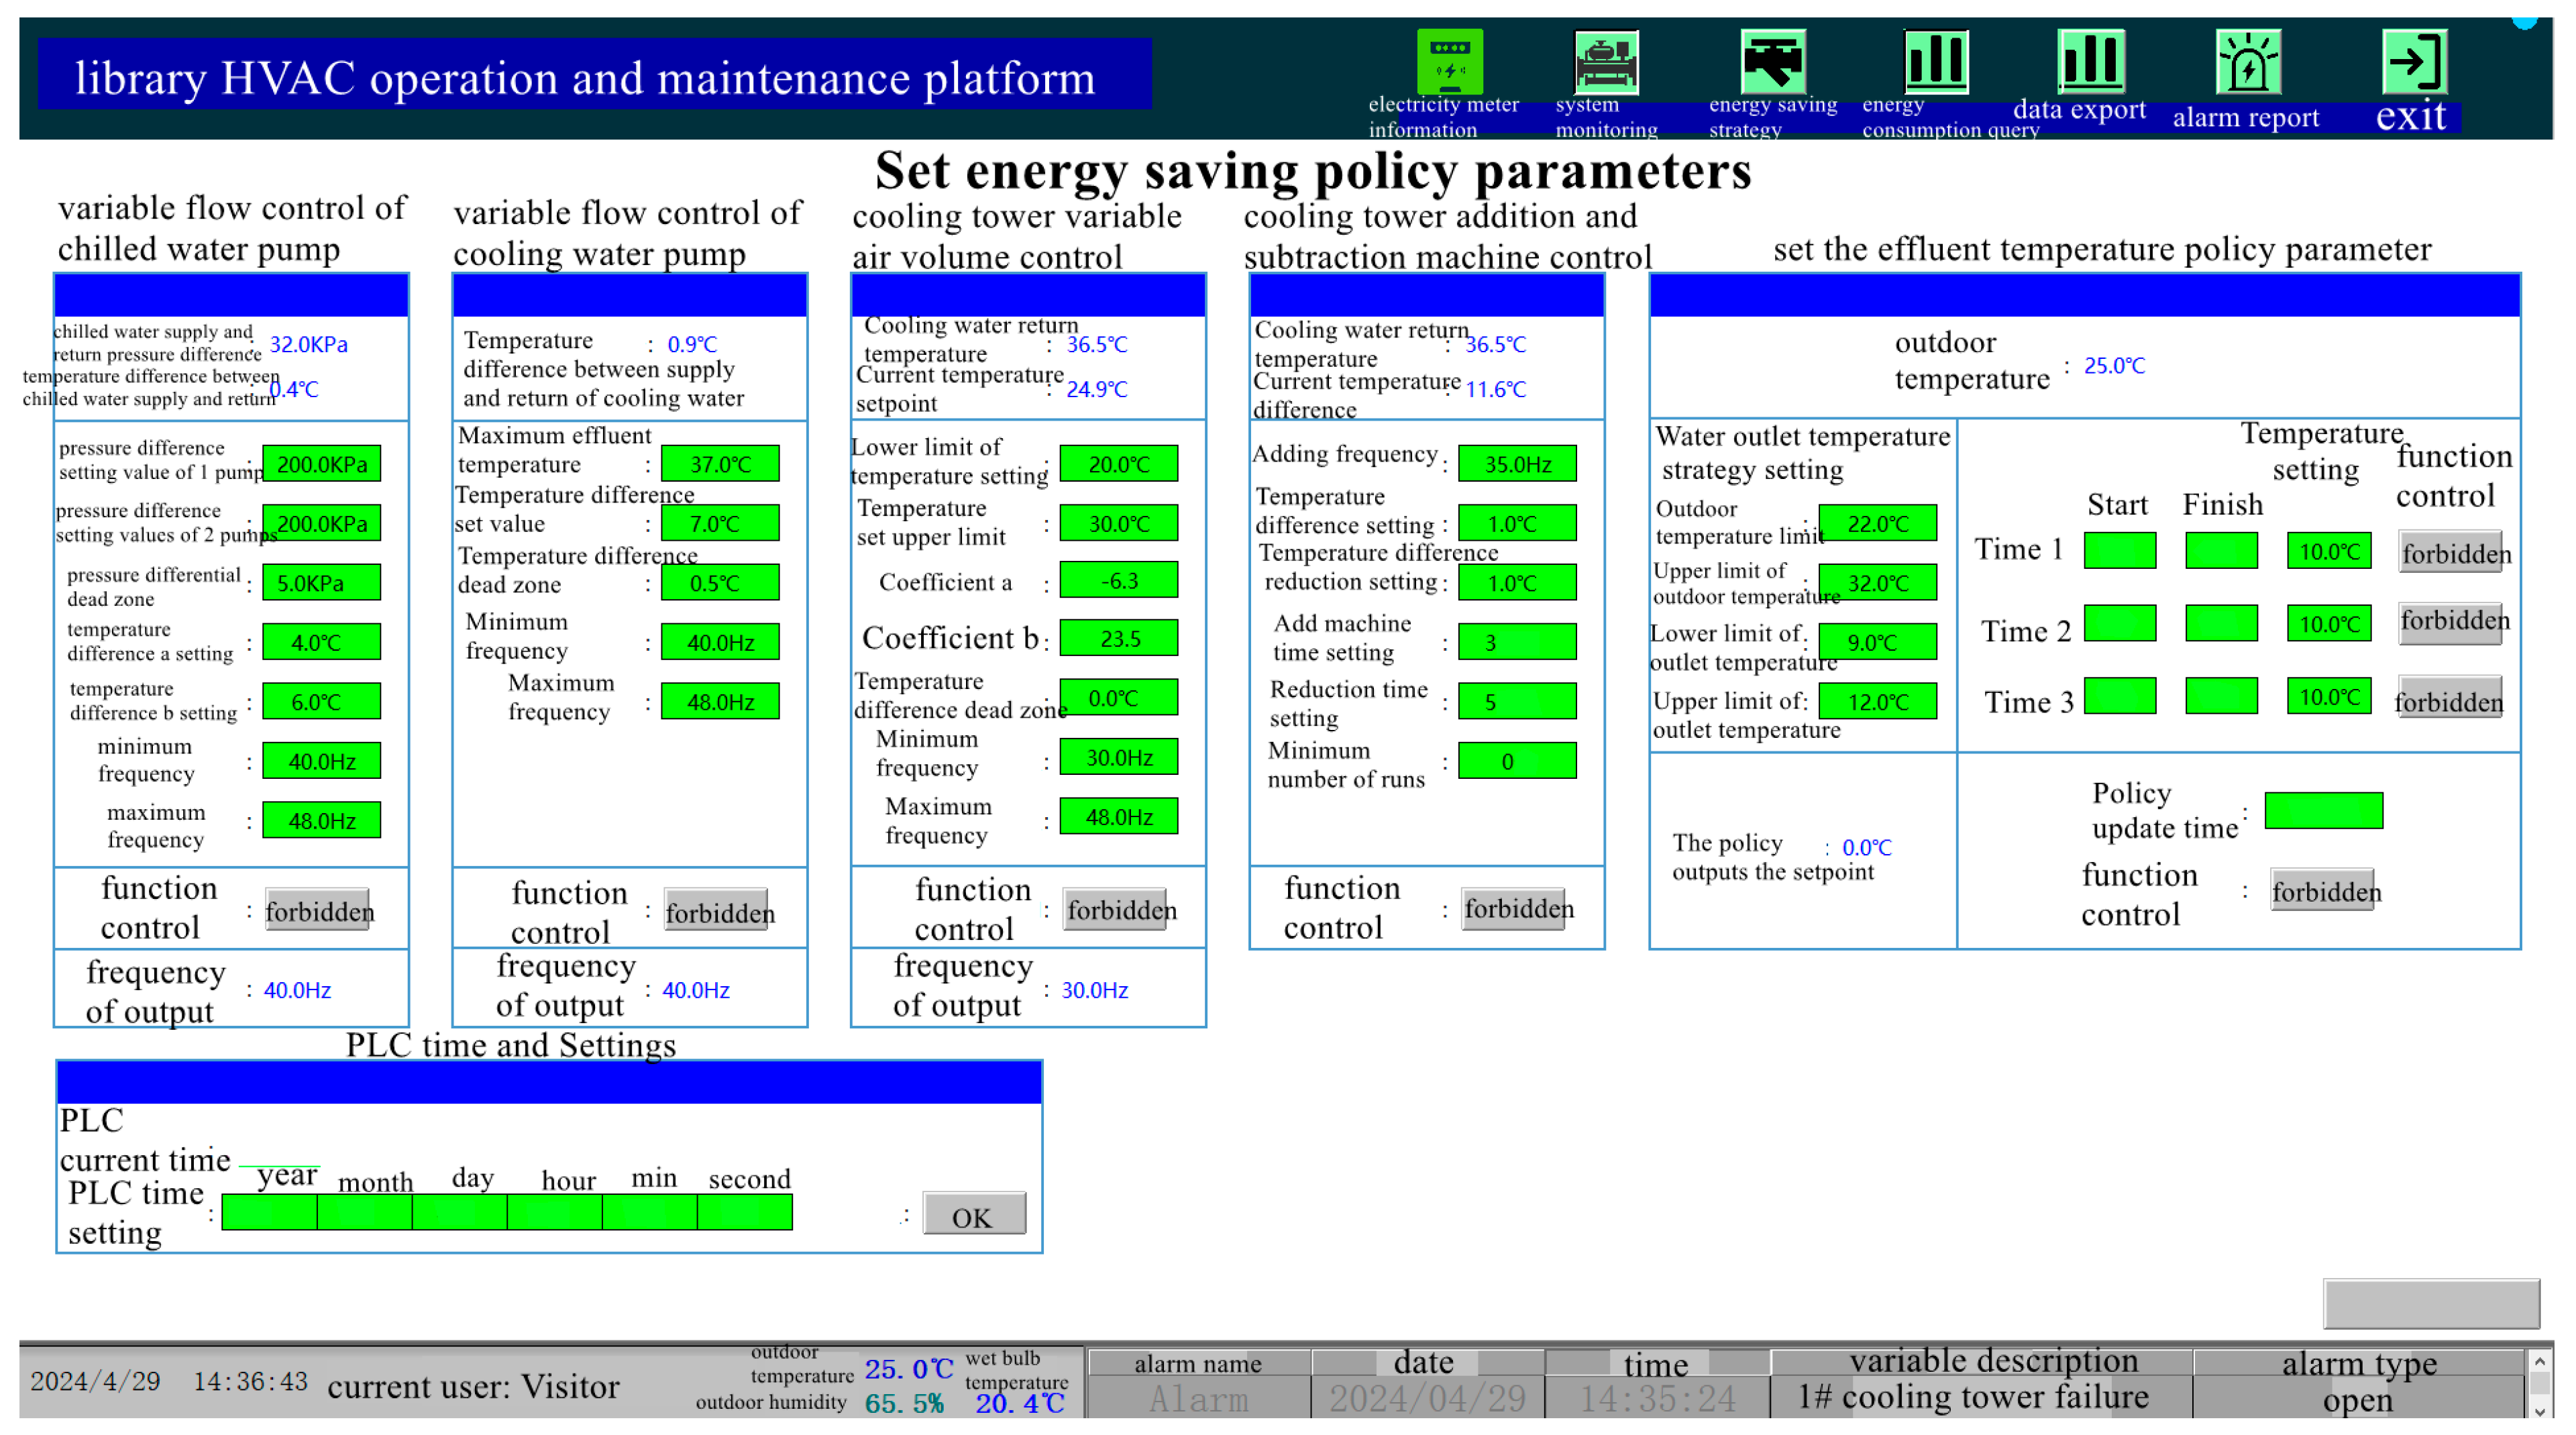This screenshot has height=1435, width=2576.
Task: Select the PLC year input field
Action: (269, 1213)
